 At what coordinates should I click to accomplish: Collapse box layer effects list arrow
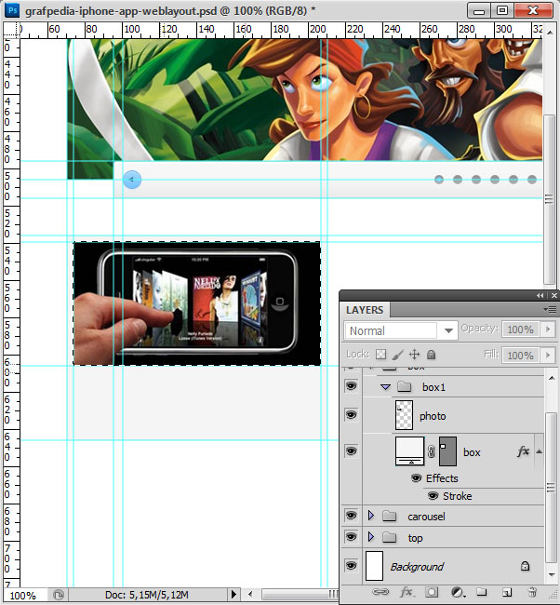[540, 451]
